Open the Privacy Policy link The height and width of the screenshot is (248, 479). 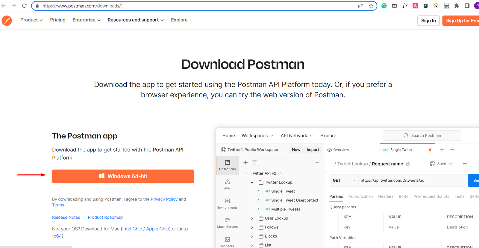click(164, 199)
